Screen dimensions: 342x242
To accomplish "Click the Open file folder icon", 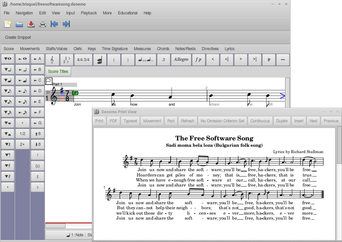I will [x=19, y=24].
